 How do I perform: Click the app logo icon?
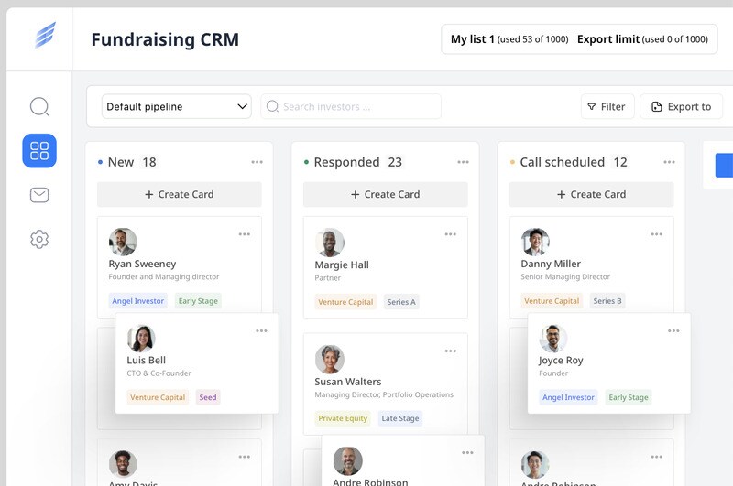45,36
